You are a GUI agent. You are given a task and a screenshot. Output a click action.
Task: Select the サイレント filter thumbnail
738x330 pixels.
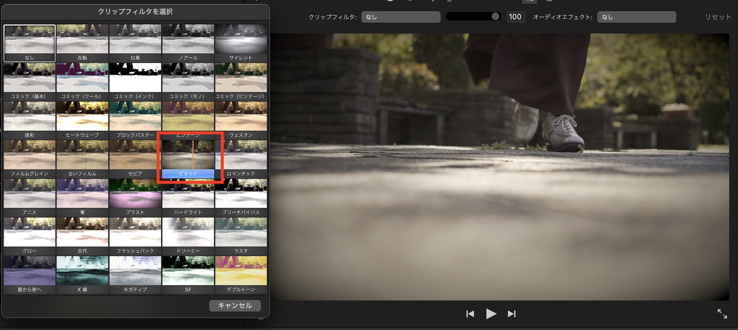(x=241, y=43)
